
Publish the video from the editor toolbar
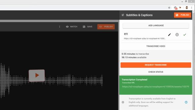106,27
